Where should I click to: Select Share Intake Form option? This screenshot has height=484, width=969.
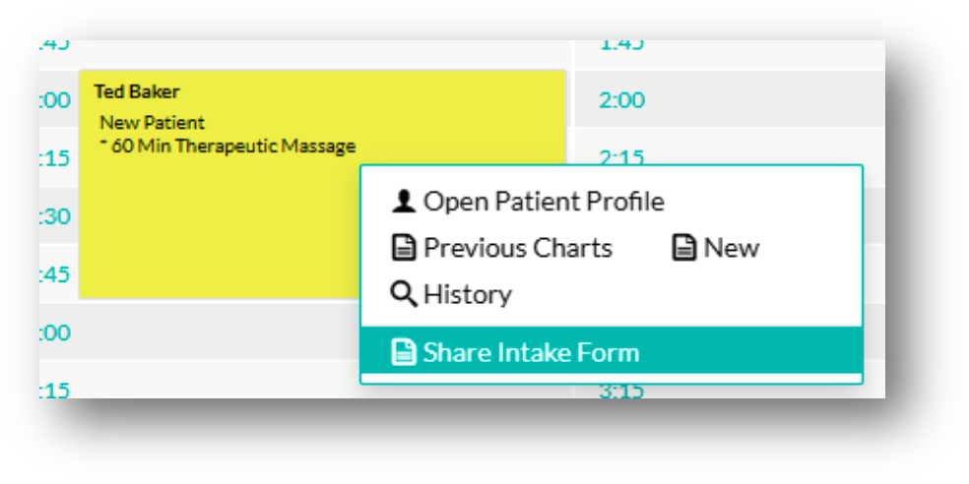tap(530, 353)
